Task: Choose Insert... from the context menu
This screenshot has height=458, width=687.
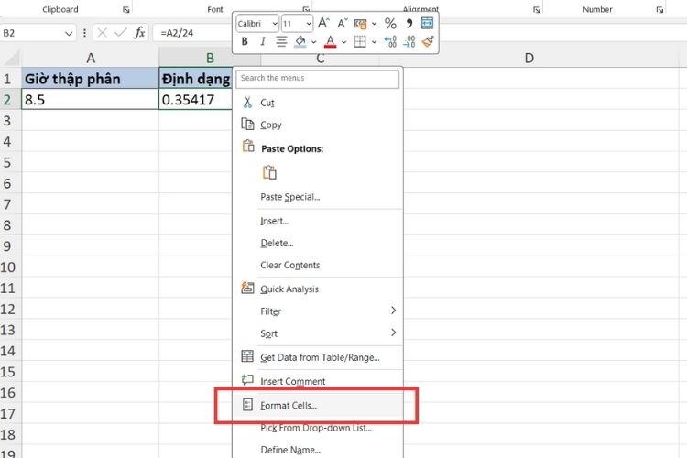Action: tap(317, 221)
